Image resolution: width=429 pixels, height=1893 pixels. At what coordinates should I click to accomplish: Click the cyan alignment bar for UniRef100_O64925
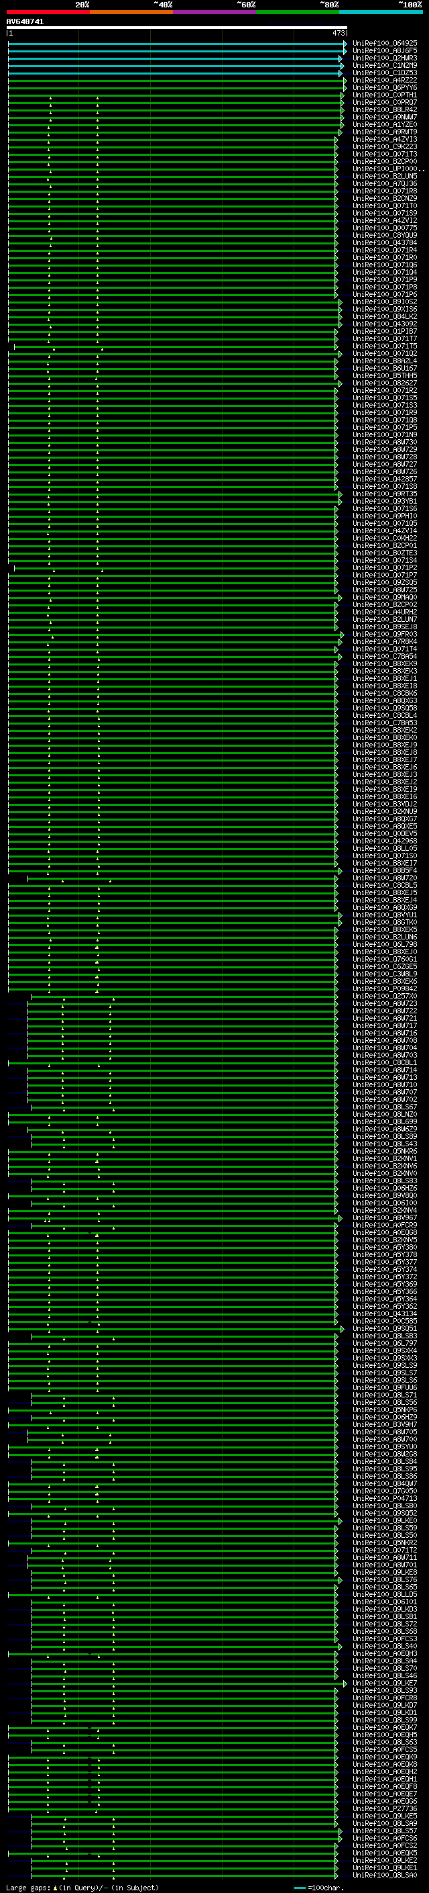pos(177,44)
